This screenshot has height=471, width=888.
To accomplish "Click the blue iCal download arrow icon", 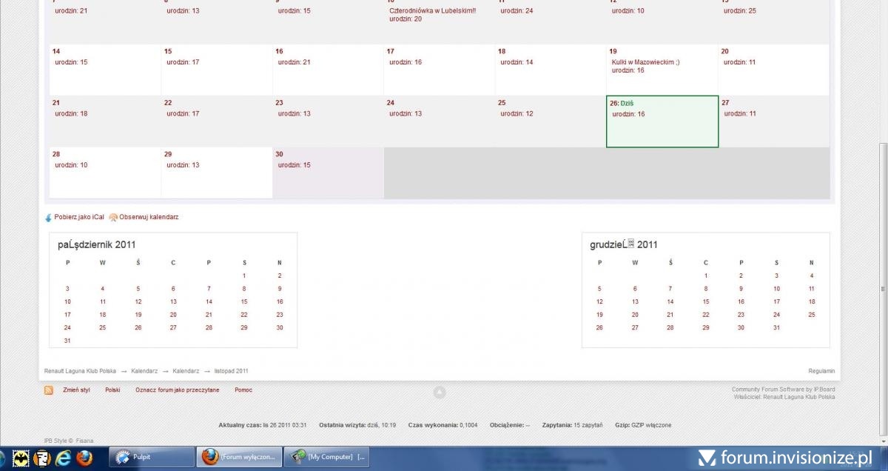I will (x=49, y=218).
